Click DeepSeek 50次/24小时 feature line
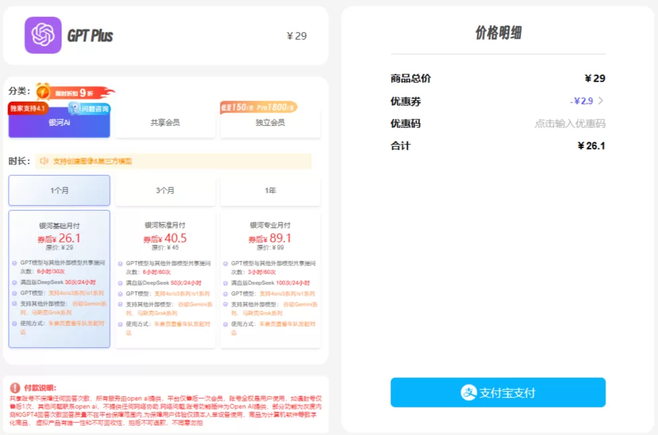 pos(164,283)
